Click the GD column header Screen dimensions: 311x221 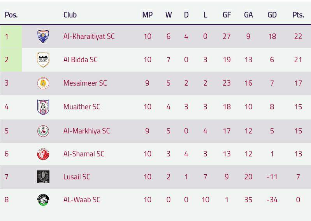tap(272, 15)
